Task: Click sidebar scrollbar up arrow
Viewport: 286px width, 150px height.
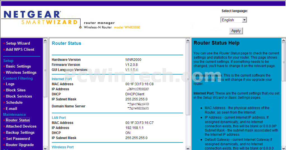Action: coord(45,41)
